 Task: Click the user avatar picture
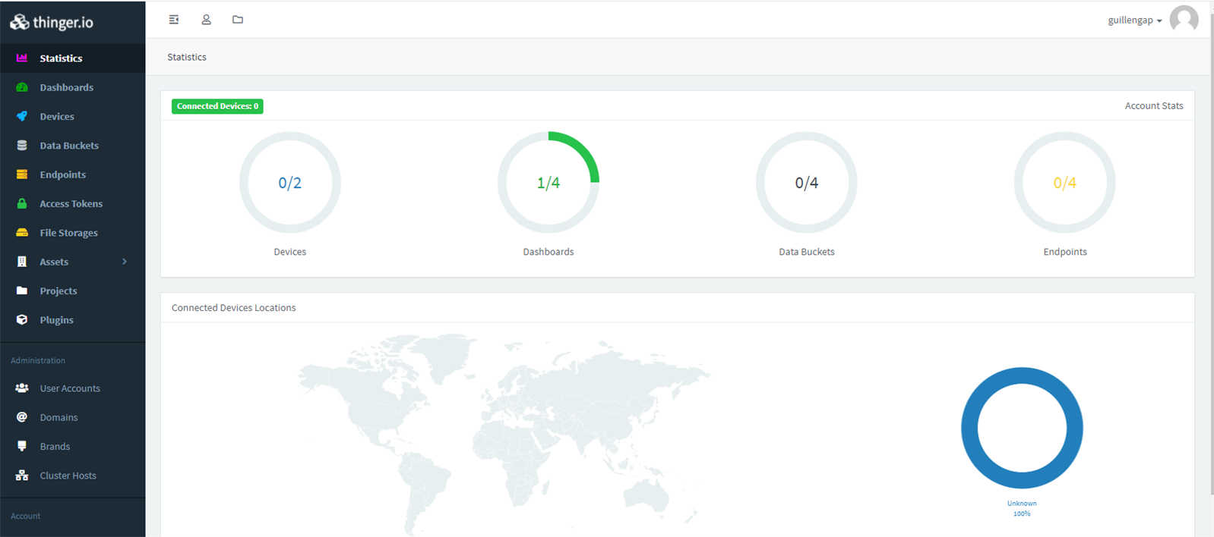pos(1184,19)
